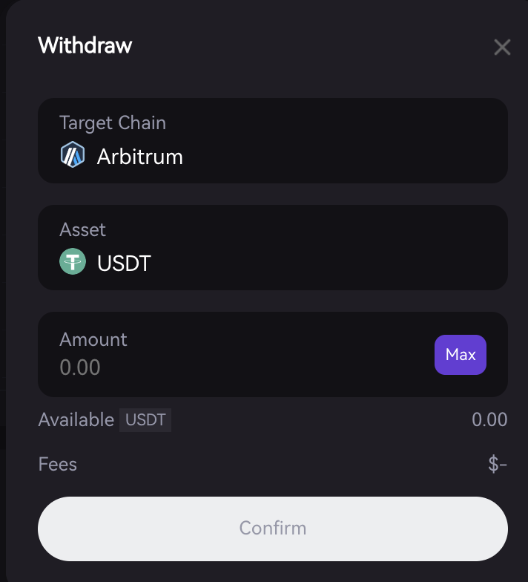Image resolution: width=528 pixels, height=582 pixels.
Task: Focus the Amount input field
Action: coord(222,367)
